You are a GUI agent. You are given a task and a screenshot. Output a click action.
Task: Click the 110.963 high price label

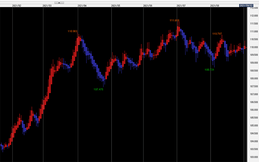(72, 31)
